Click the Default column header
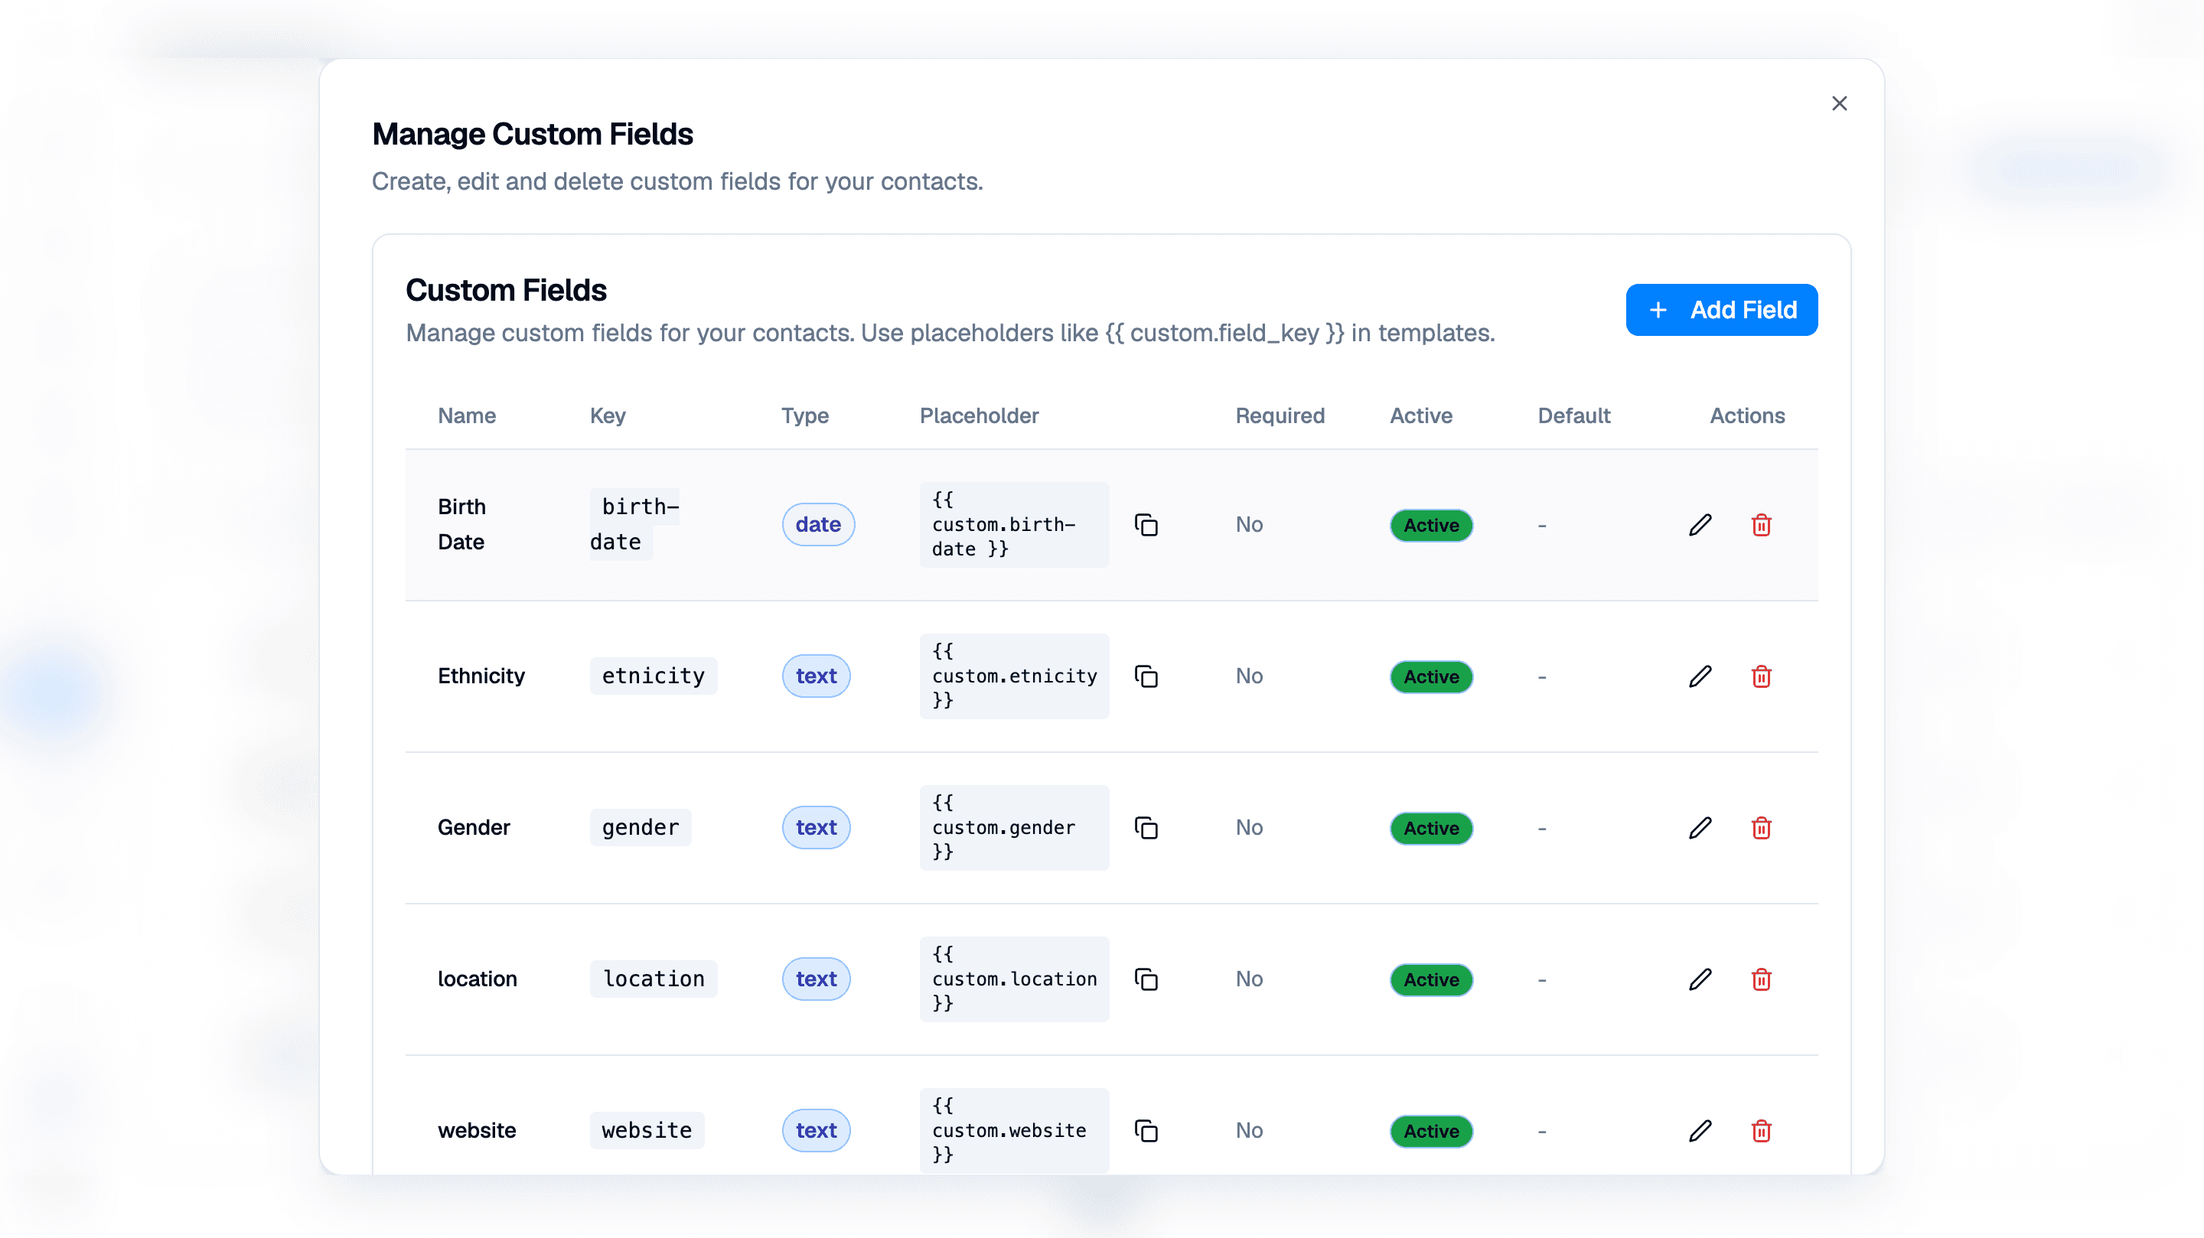 [x=1573, y=415]
